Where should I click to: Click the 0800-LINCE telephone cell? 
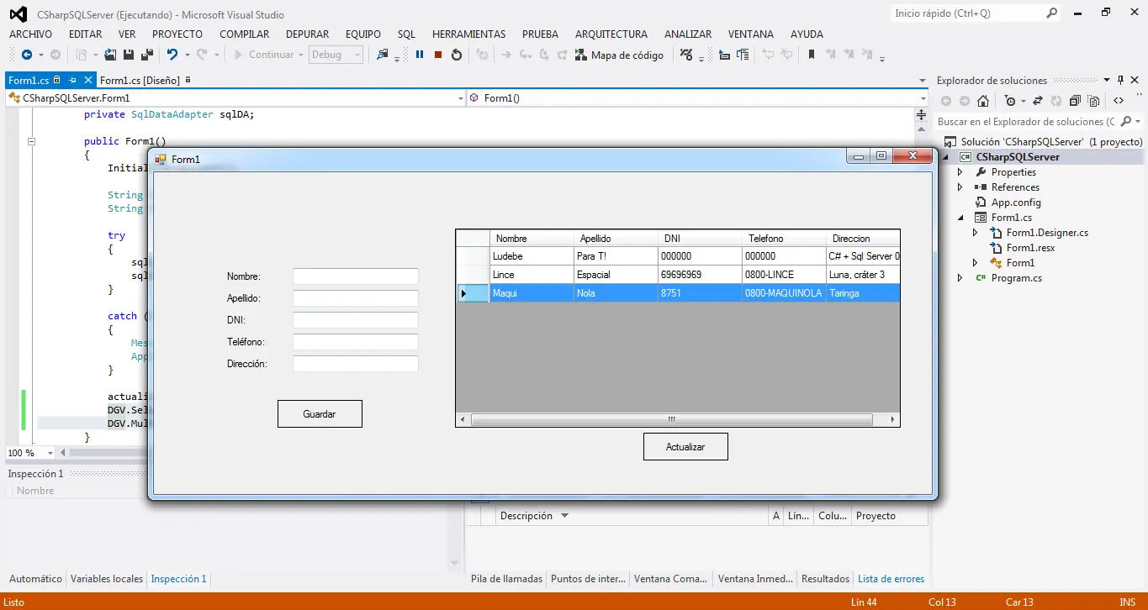tap(784, 275)
